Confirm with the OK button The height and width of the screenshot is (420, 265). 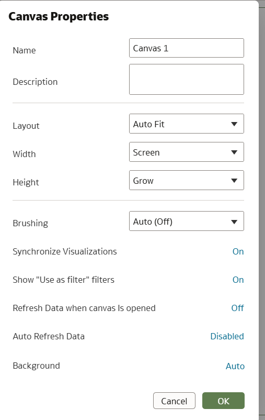pos(223,401)
